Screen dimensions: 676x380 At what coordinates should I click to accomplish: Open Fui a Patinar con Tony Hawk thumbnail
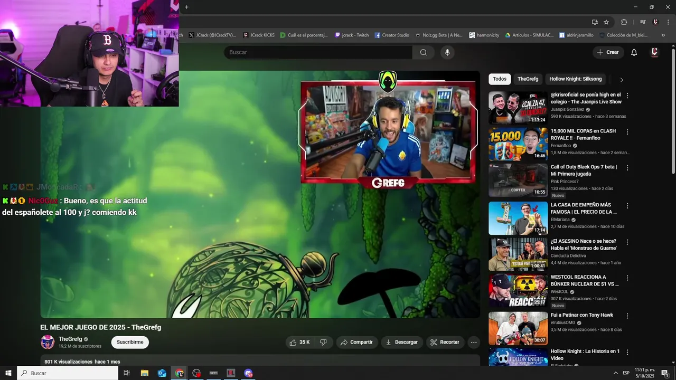click(518, 328)
